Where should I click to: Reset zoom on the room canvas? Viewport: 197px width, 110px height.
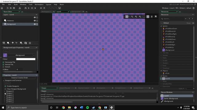pyautogui.click(x=136, y=16)
